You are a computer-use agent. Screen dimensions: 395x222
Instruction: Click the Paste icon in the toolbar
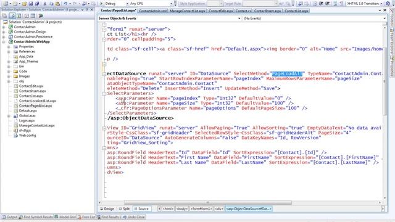(57, 4)
